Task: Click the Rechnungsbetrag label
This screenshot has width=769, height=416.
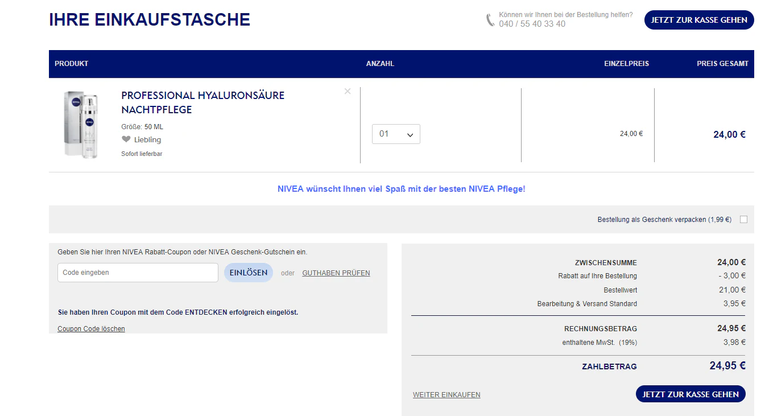Action: pos(601,329)
